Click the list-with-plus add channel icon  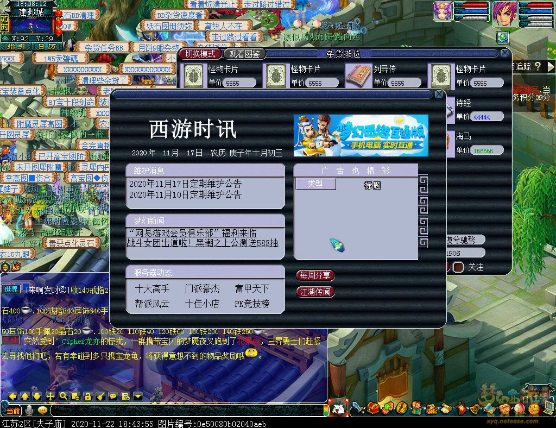(x=125, y=396)
